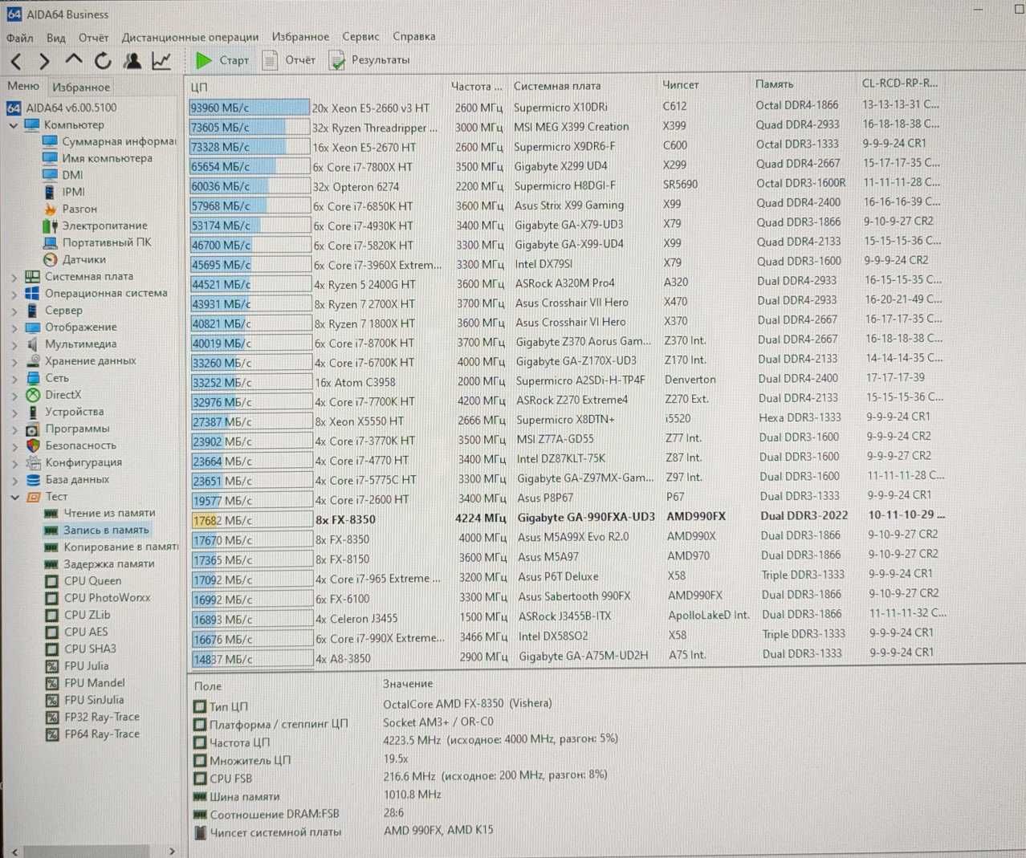
Task: Open the Отчёт menu in menu bar
Action: [x=94, y=37]
